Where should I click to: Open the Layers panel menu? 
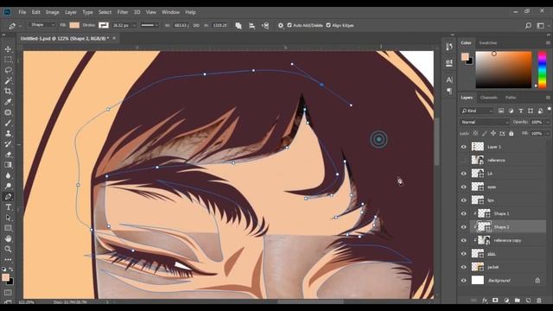click(548, 98)
